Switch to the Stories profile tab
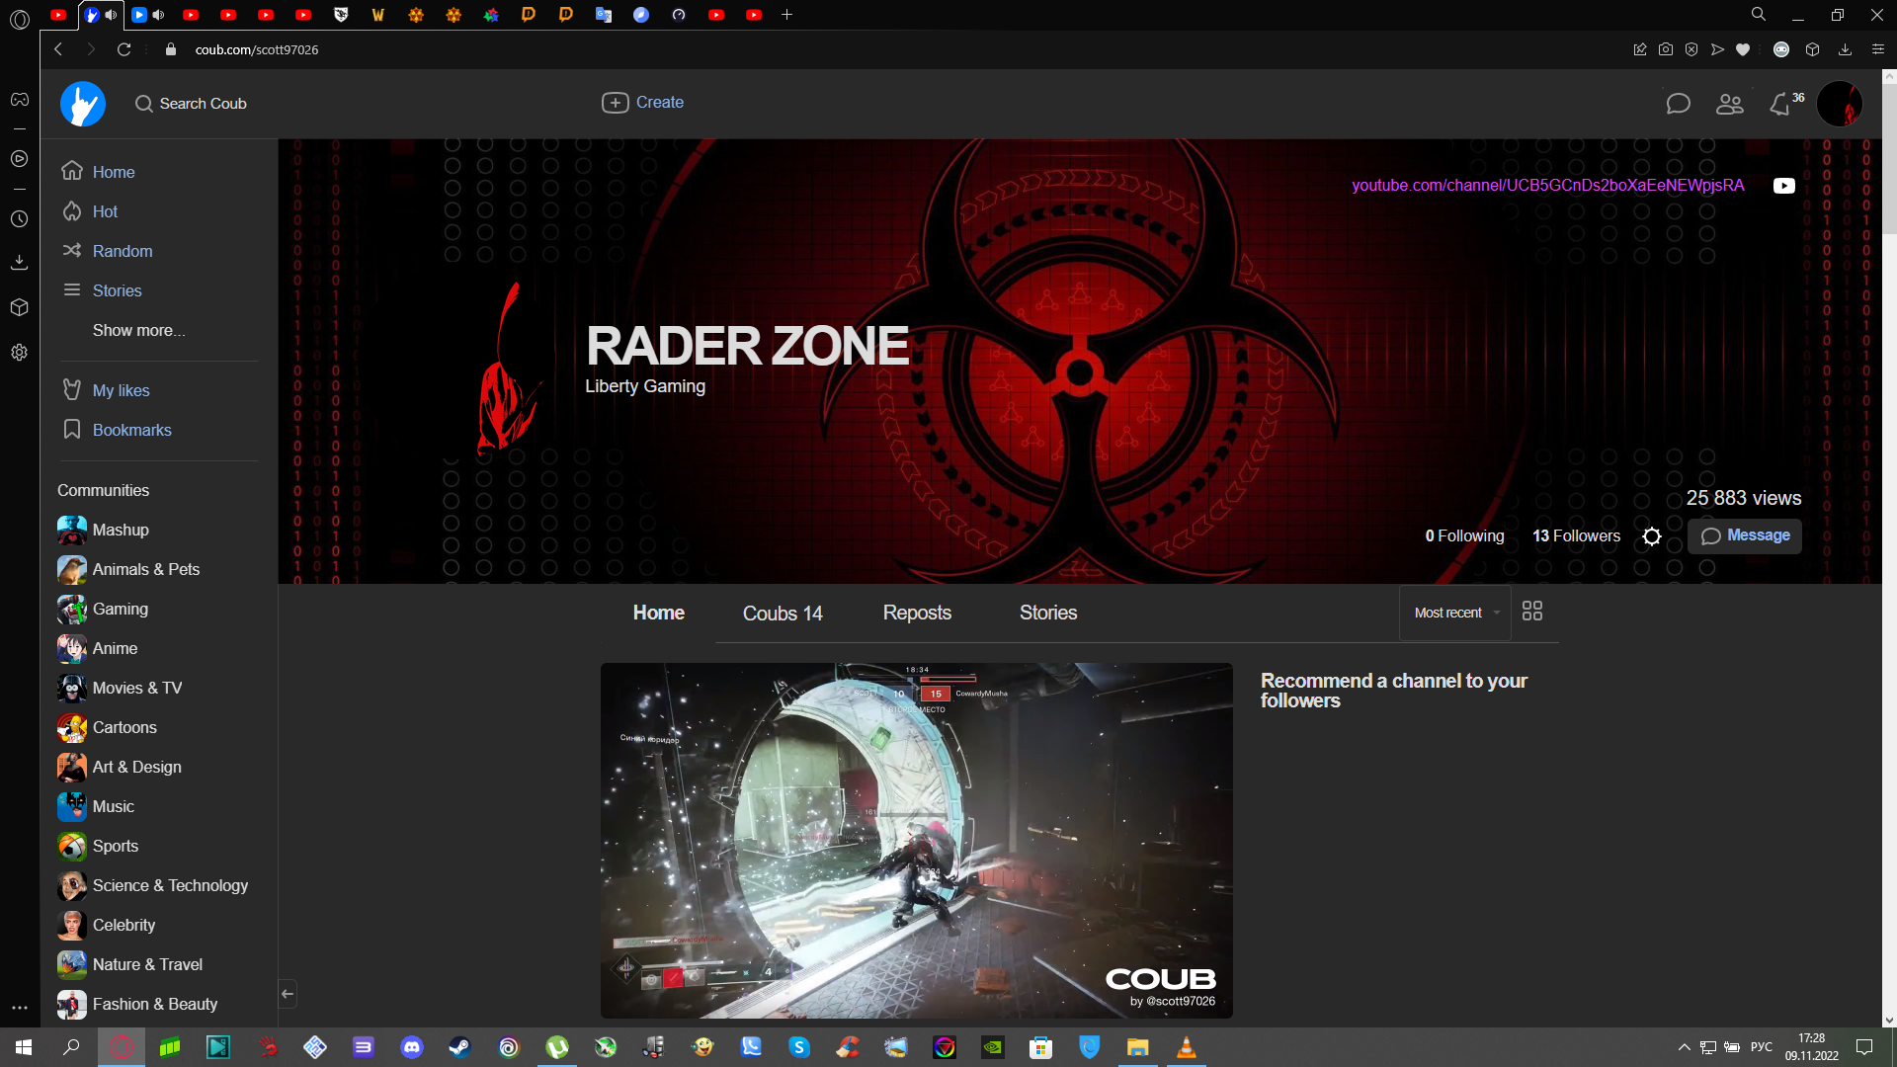 coord(1048,613)
